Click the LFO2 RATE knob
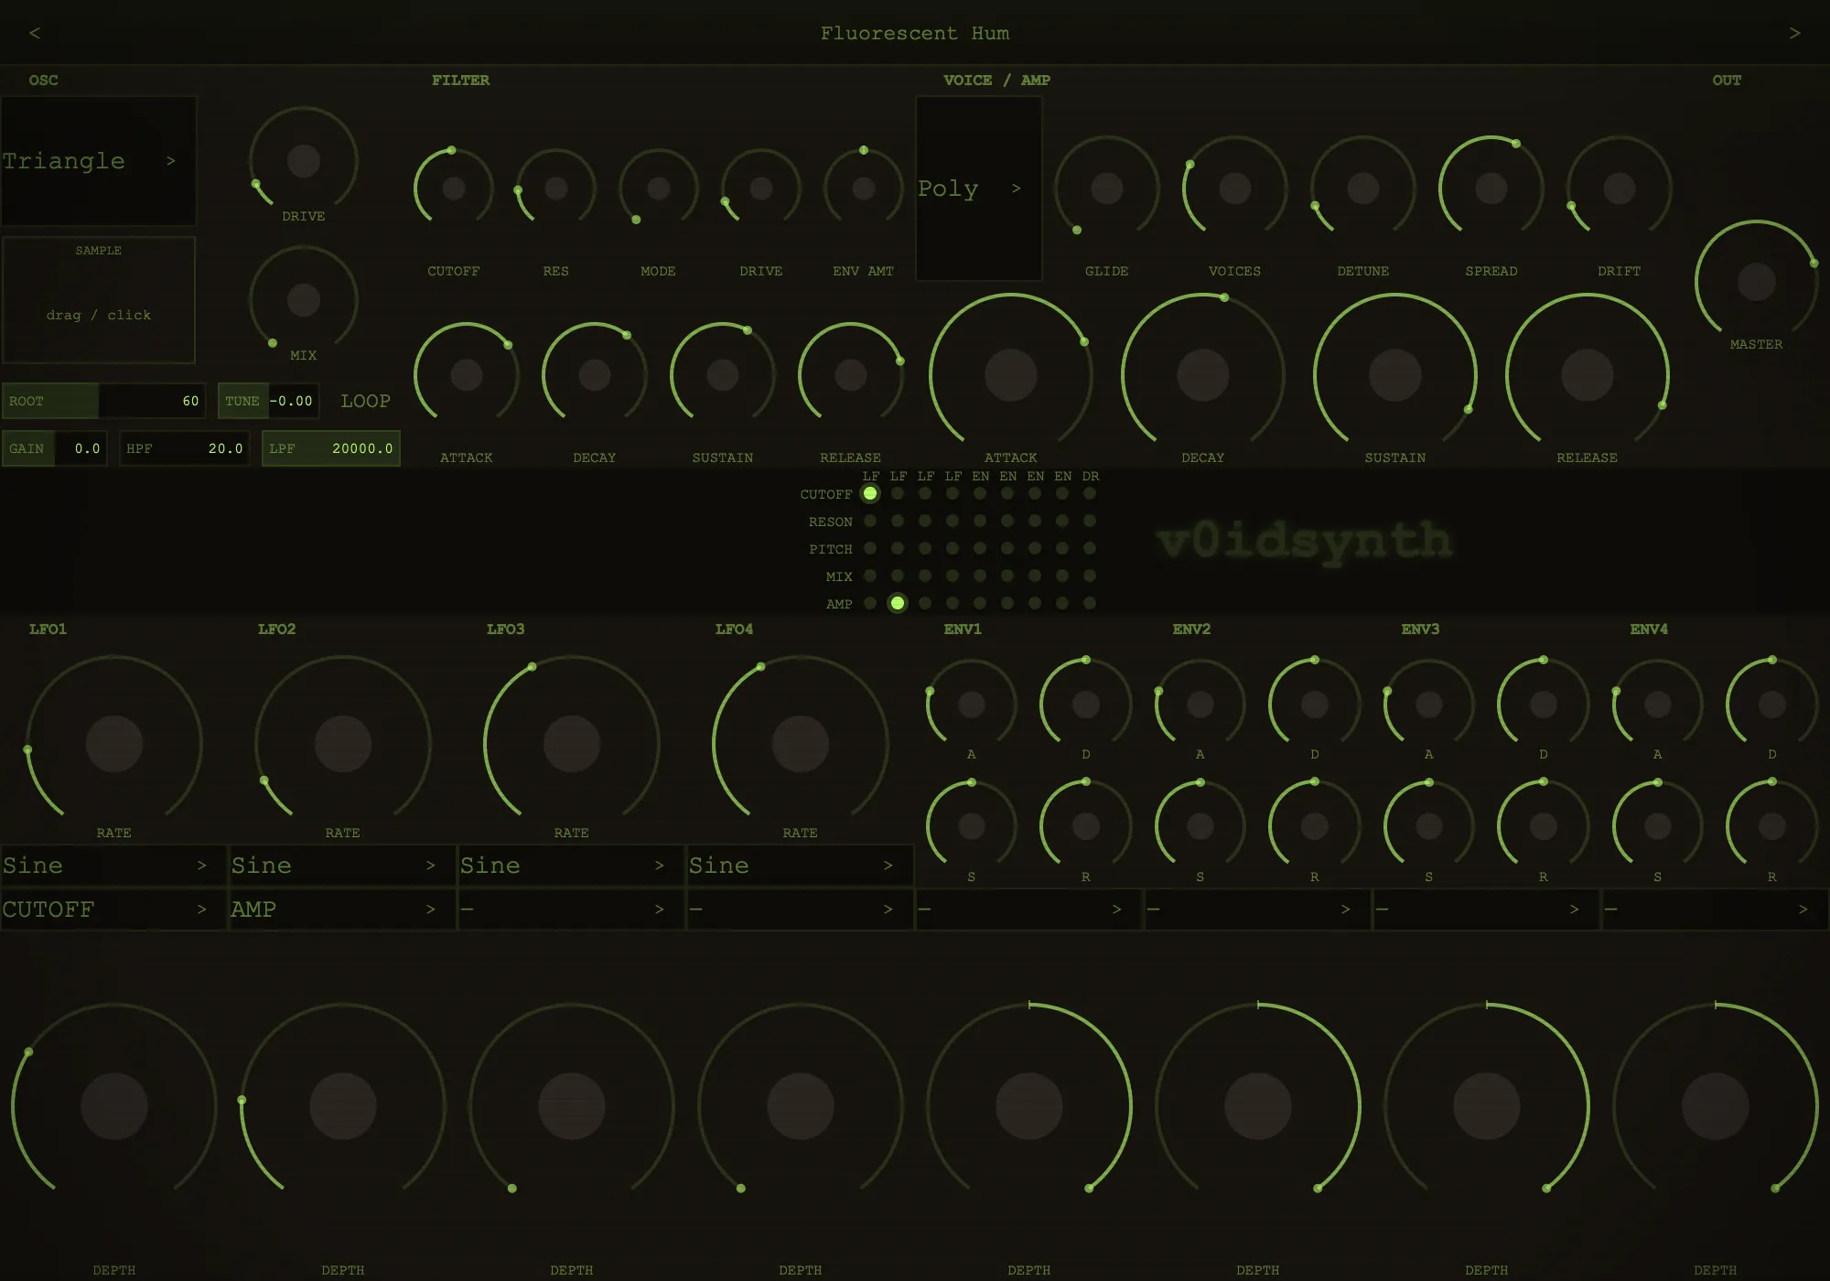Screen dimensions: 1830x1281 pos(343,744)
